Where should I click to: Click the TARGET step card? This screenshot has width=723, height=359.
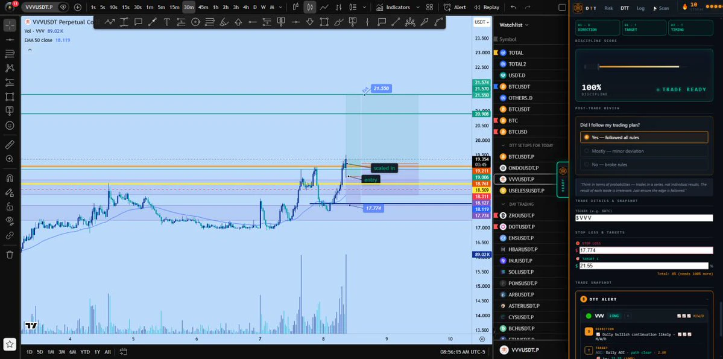point(643,28)
